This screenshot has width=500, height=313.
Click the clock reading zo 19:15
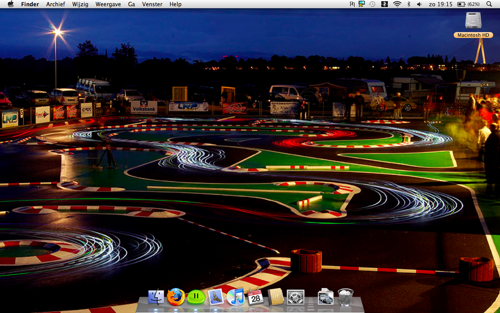click(x=441, y=4)
